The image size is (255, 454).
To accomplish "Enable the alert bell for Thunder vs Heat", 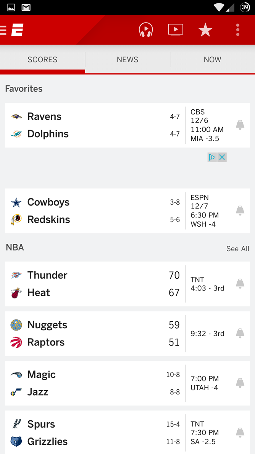I will 240,284.
